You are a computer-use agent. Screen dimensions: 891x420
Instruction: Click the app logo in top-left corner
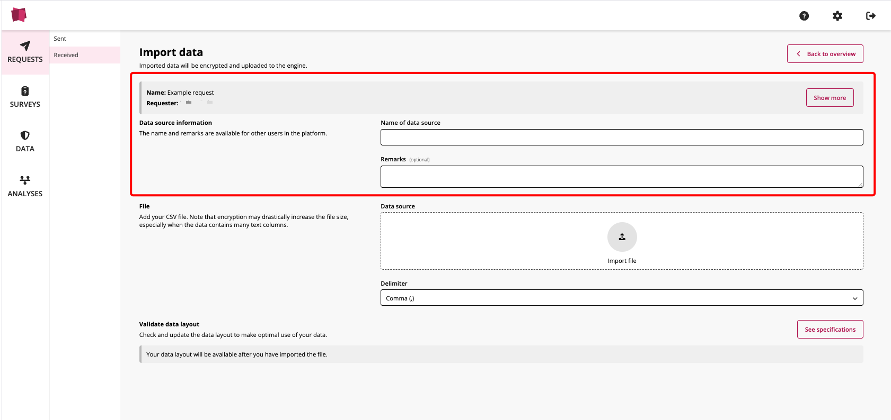tap(19, 15)
